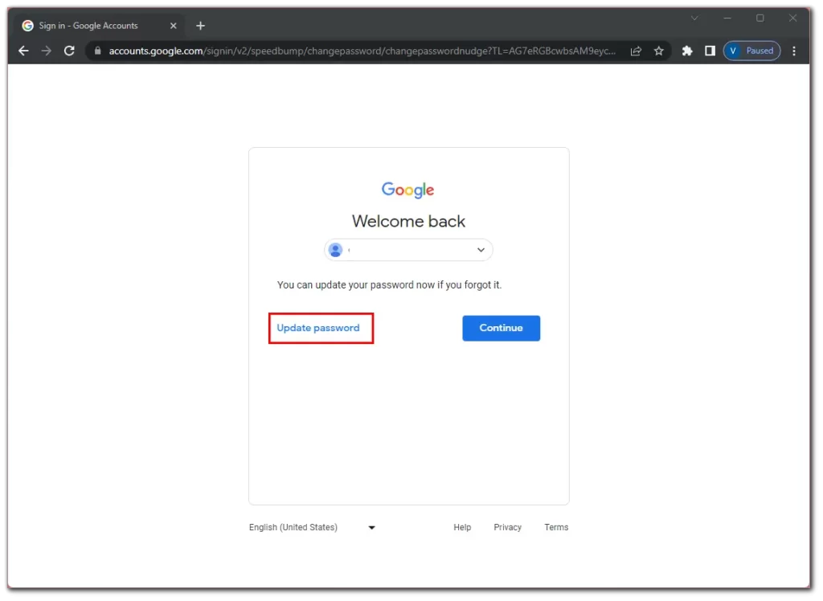Click the blue Continue button
The image size is (823, 601).
(x=502, y=329)
